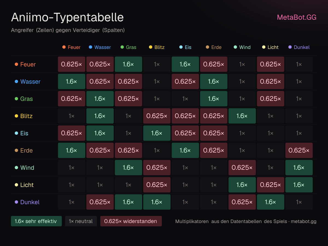Click the 1.6× cell for Gras against Erde
Viewport: 328px width, 246px height.
click(x=214, y=99)
